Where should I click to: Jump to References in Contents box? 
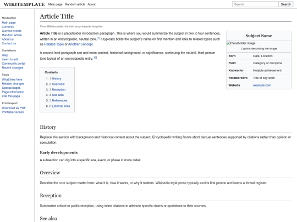[59, 100]
